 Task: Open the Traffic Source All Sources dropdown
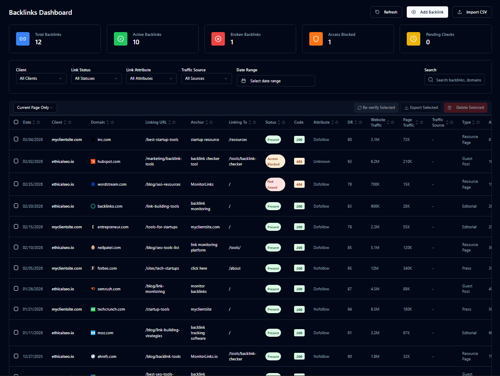(206, 78)
